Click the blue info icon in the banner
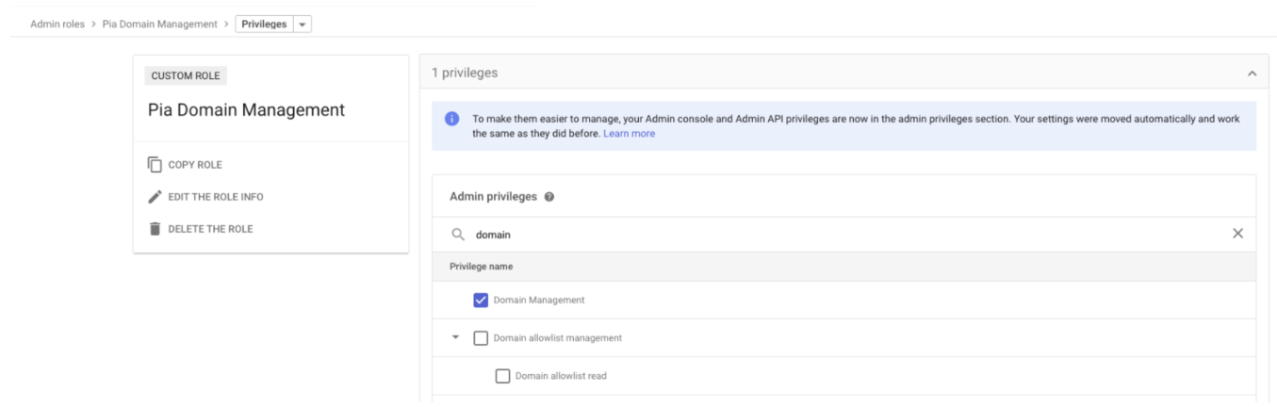 pyautogui.click(x=451, y=120)
